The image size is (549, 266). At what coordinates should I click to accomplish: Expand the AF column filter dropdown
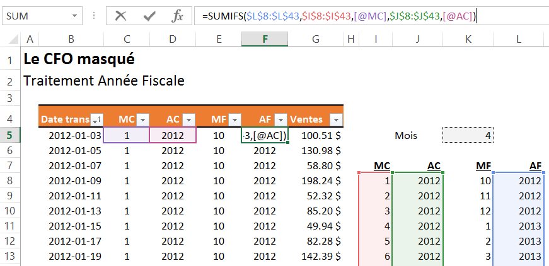coord(280,119)
